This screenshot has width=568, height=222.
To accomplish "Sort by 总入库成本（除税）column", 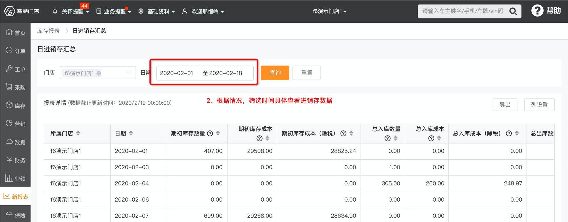I will [517, 133].
